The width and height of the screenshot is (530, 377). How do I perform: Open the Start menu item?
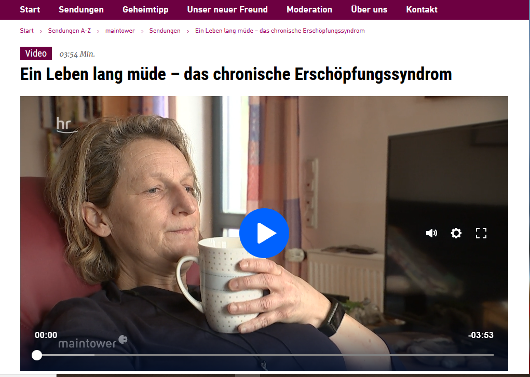coord(30,9)
